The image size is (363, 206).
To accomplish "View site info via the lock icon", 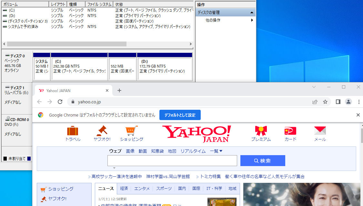I will (x=73, y=102).
